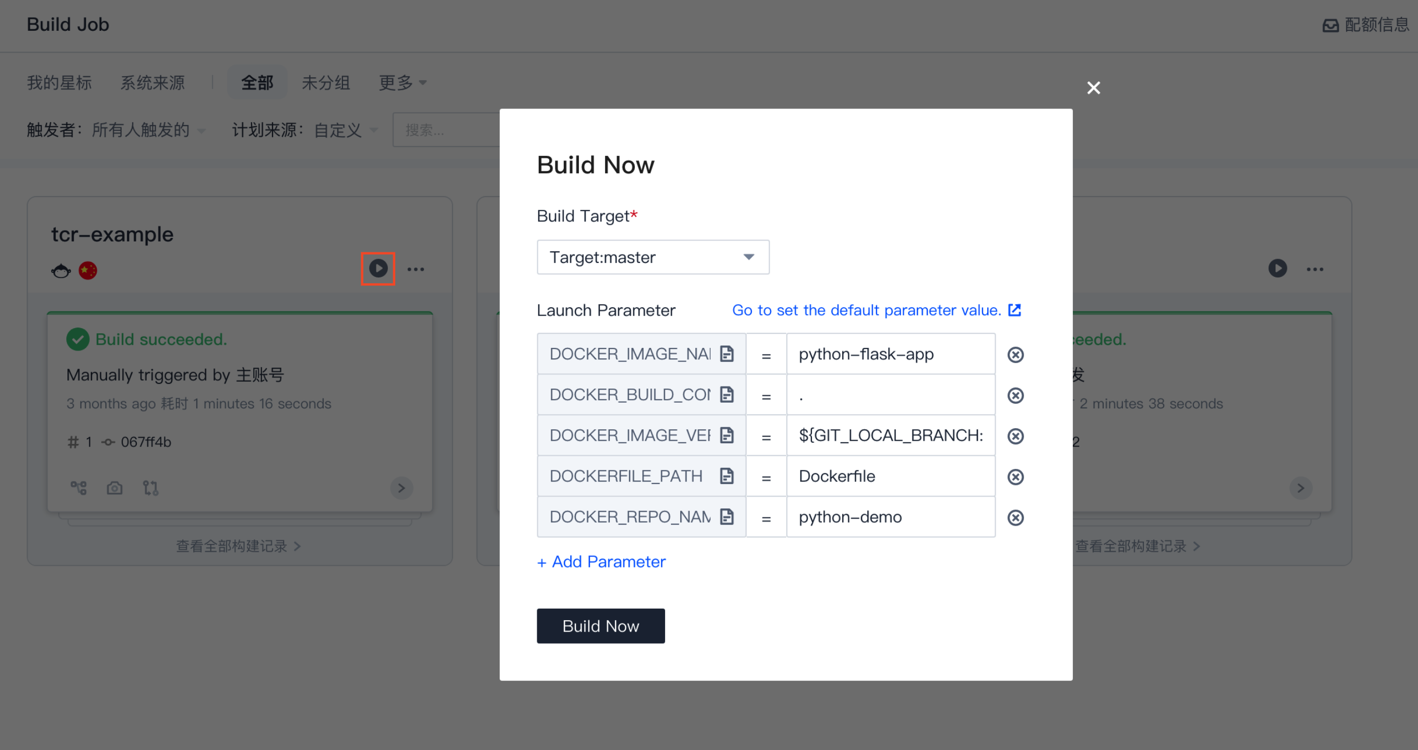Click the round arrow button on tcr-example build

click(401, 488)
